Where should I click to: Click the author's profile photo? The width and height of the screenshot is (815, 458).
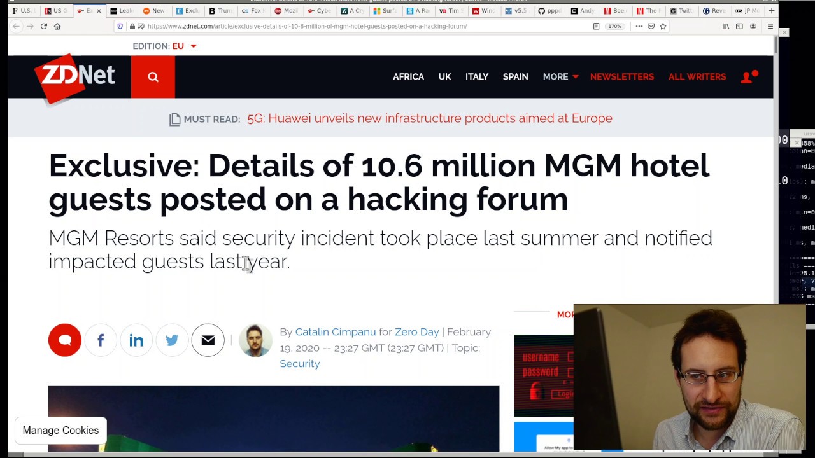255,340
